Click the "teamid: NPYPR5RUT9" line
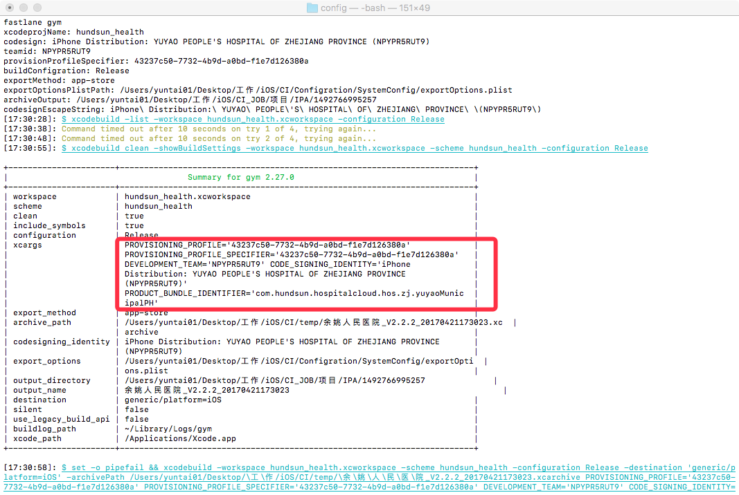Screen dimensions: 739x495 click(x=47, y=51)
